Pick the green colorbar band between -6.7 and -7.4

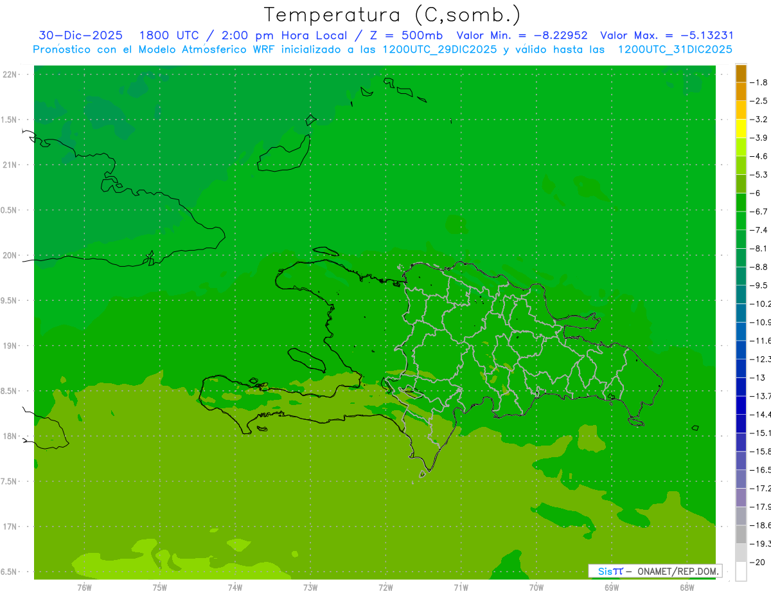click(741, 221)
